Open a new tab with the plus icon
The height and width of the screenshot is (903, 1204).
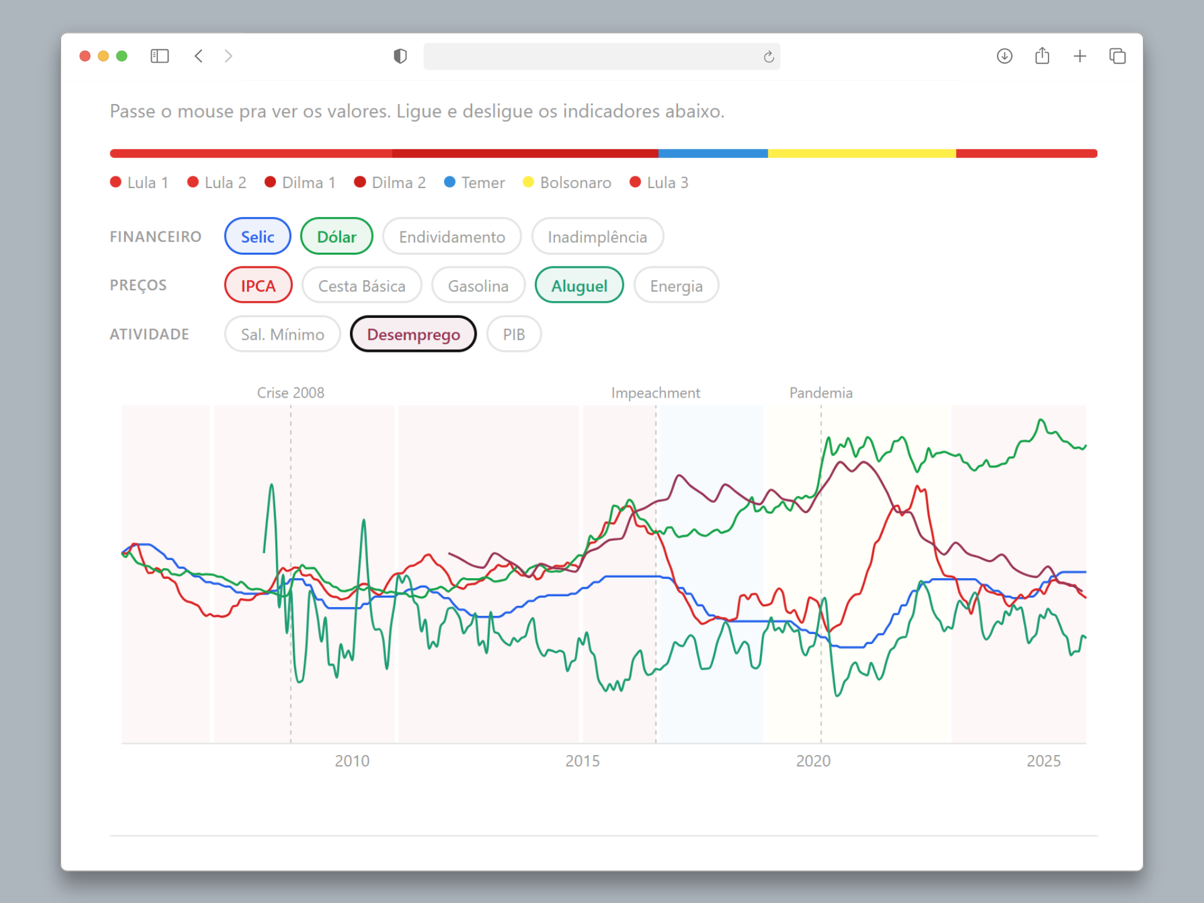point(1080,56)
